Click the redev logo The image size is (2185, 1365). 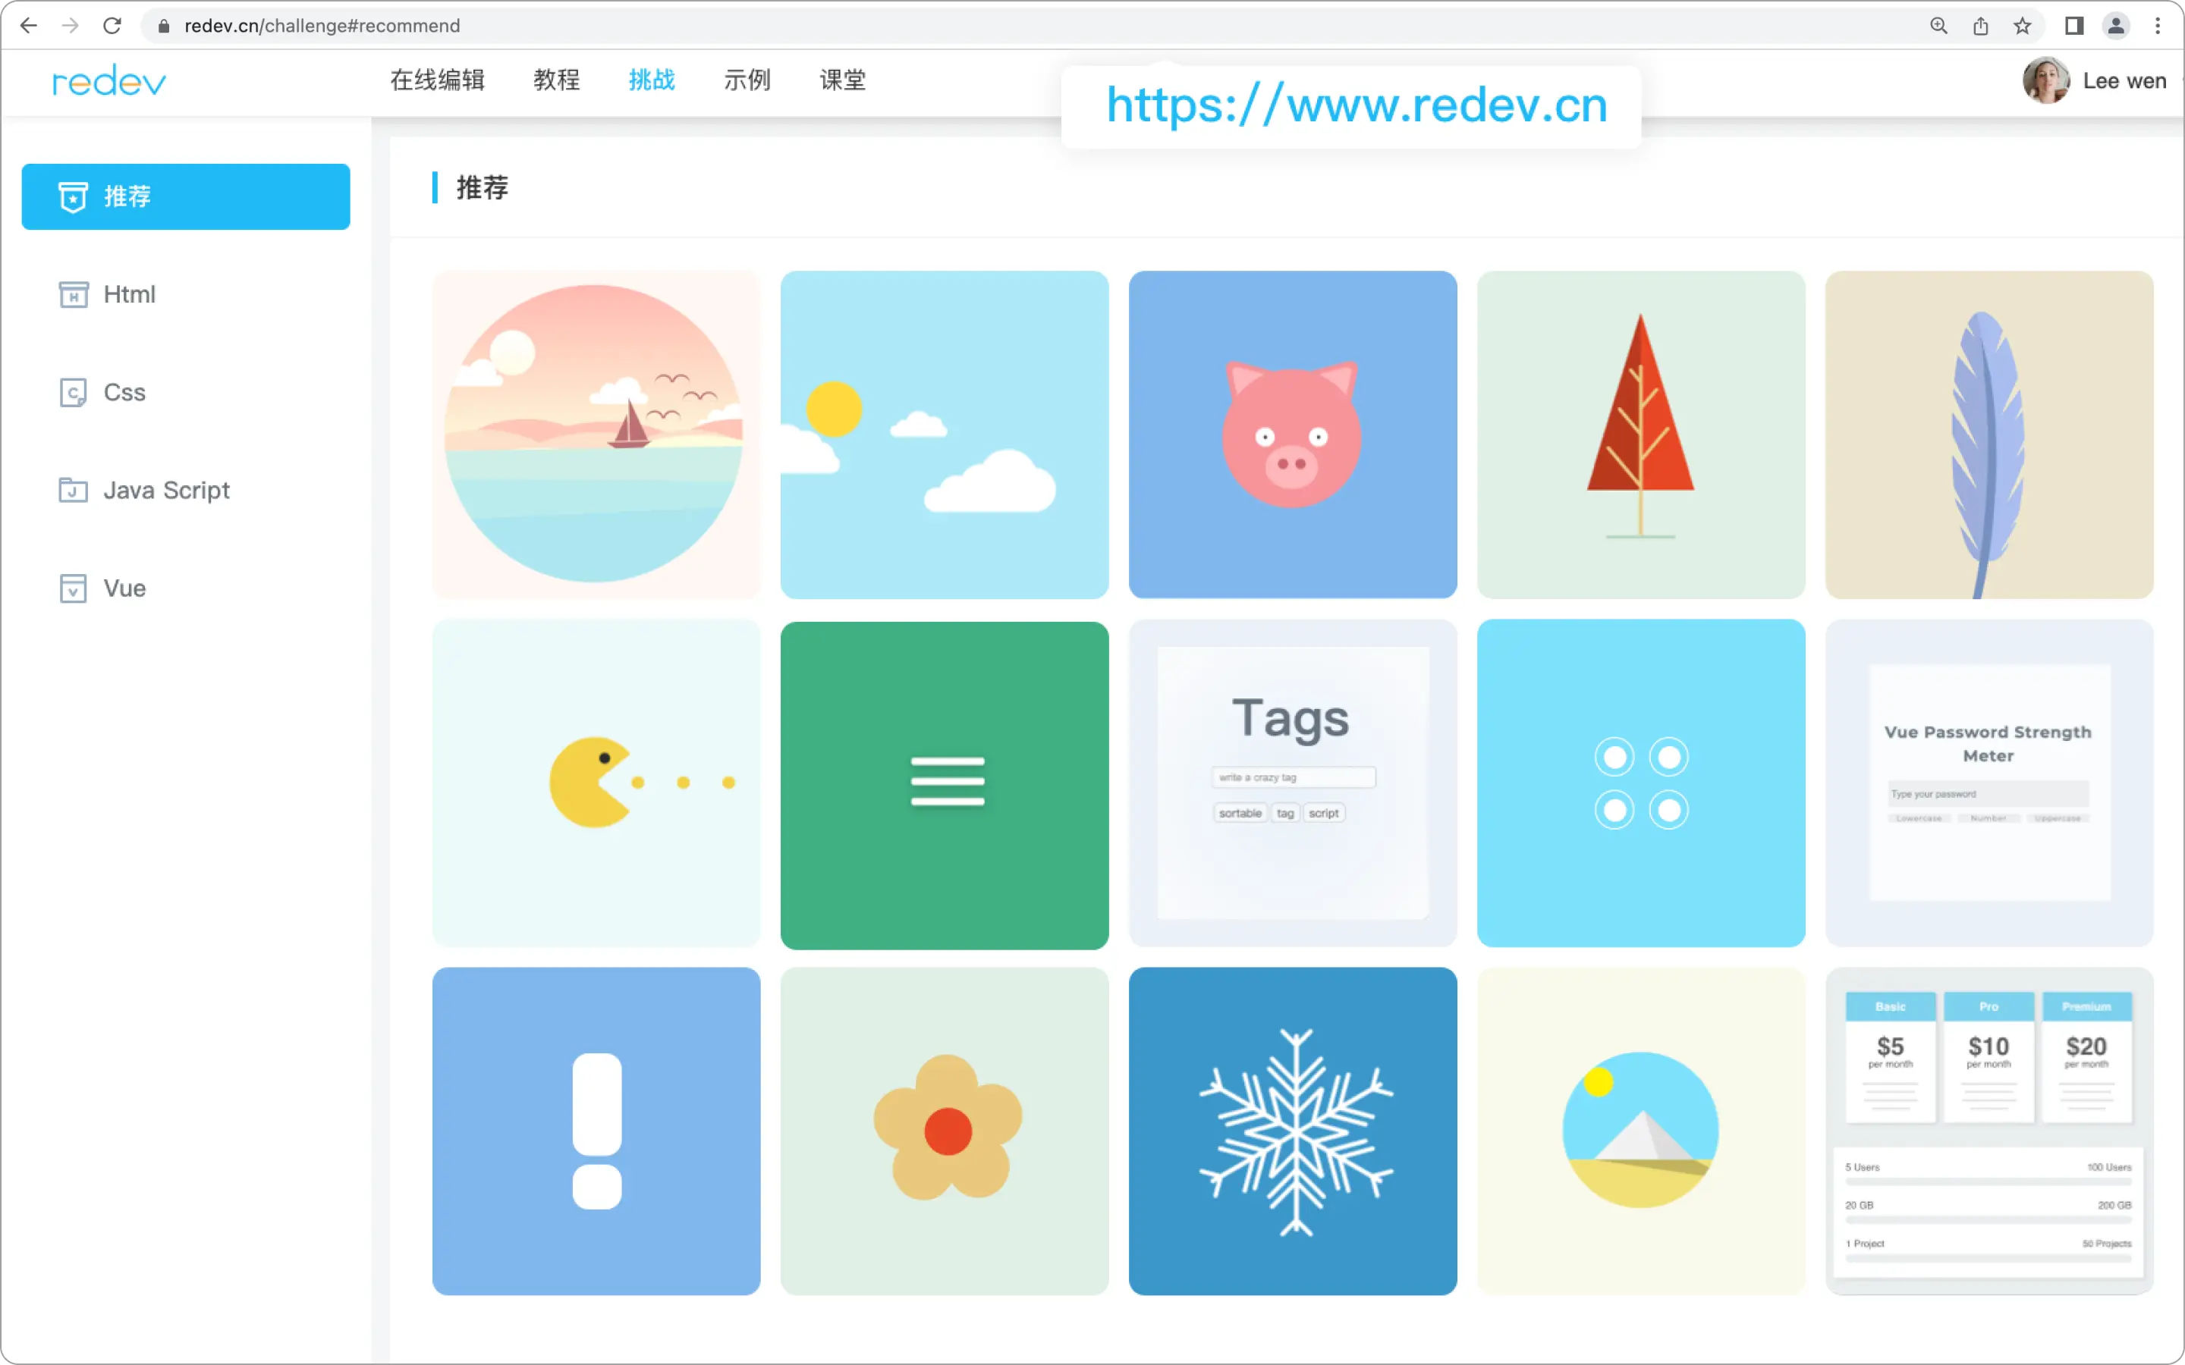point(109,81)
